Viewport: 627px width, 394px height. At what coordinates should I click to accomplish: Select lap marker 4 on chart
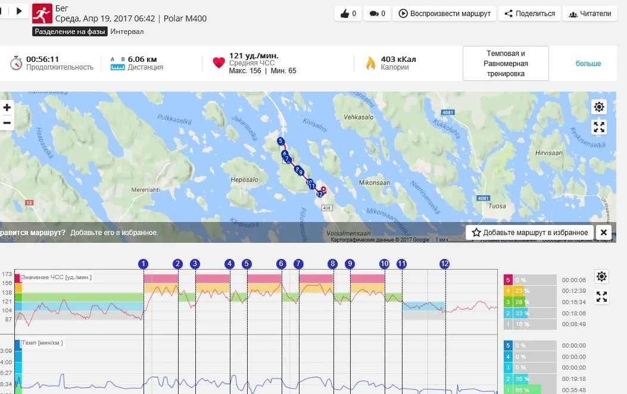tap(229, 264)
